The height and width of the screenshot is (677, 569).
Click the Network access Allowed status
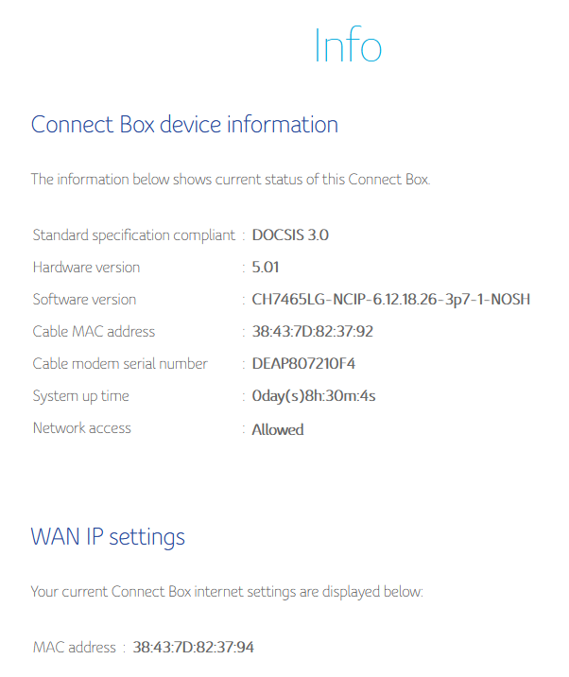click(278, 429)
